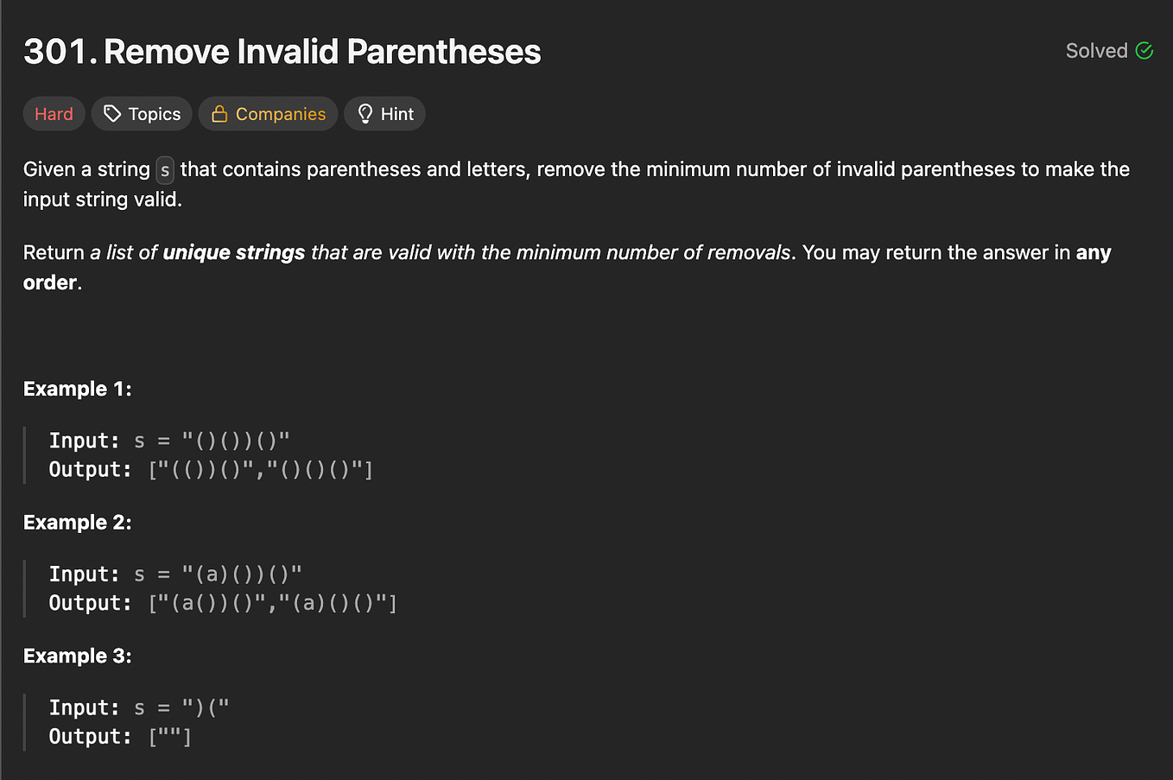Click the lock icon beside Companies
Viewport: 1173px width, 780px height.
tap(219, 114)
